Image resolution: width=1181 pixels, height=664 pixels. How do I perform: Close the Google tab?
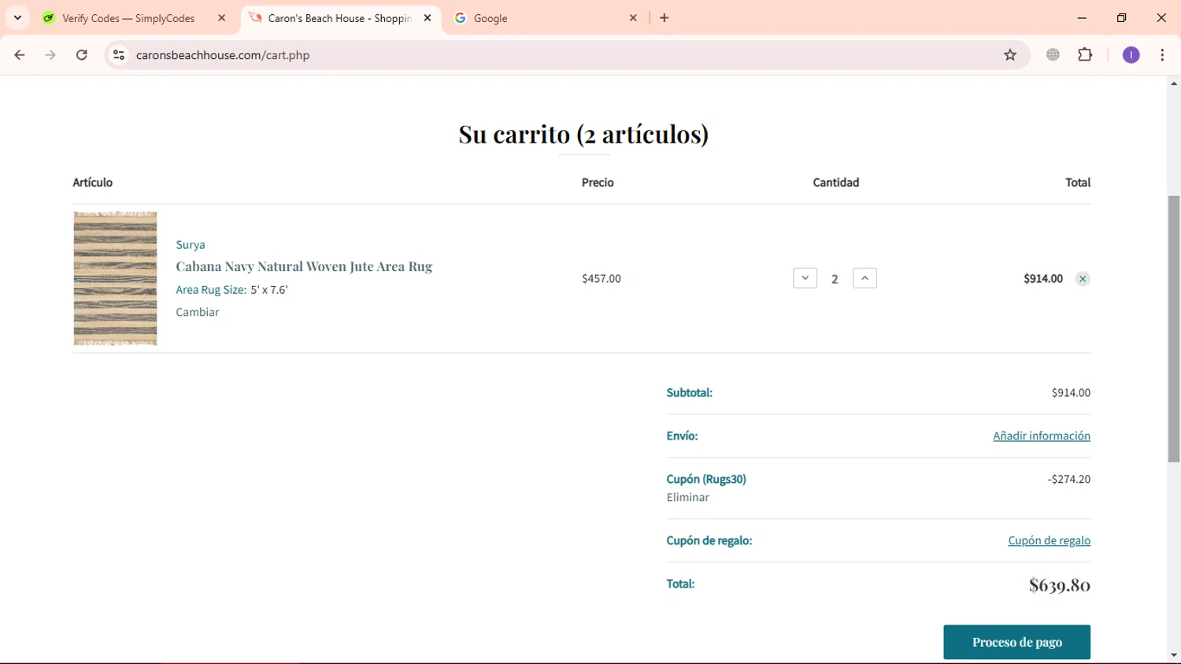point(633,18)
